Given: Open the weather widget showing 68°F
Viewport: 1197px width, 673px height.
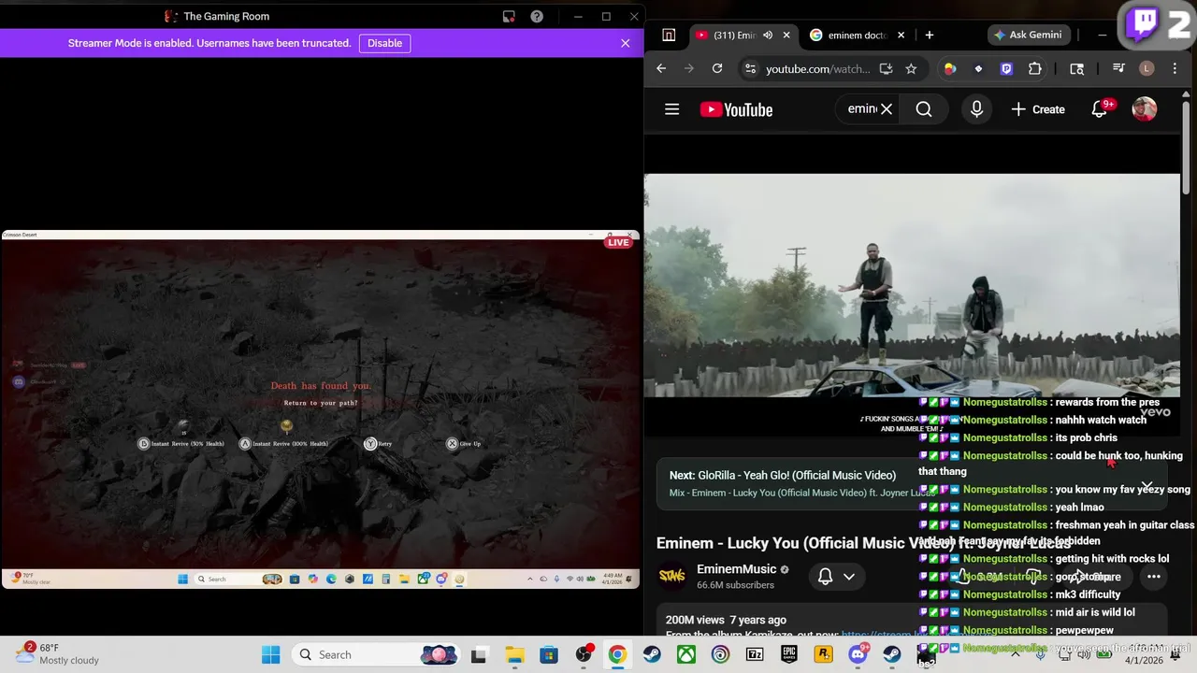Looking at the screenshot, I should pos(56,654).
